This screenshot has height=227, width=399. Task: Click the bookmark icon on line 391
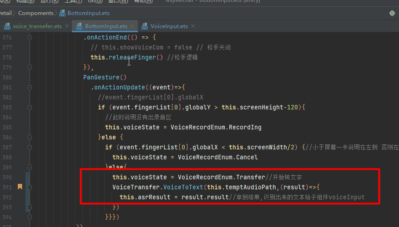20,187
